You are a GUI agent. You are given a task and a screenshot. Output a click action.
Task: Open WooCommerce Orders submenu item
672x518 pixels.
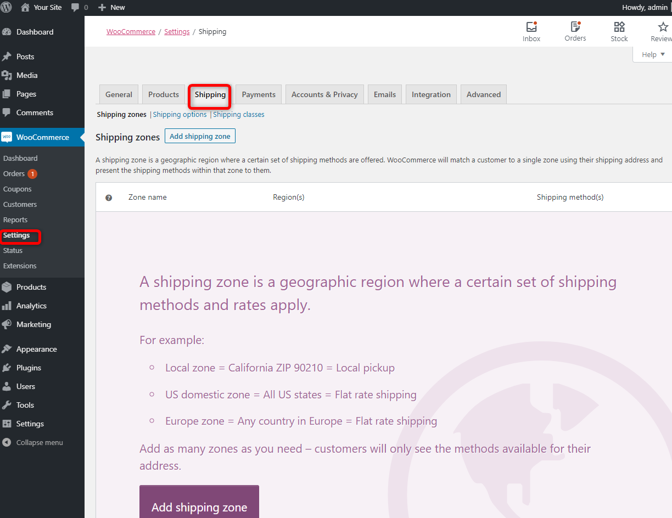(14, 173)
